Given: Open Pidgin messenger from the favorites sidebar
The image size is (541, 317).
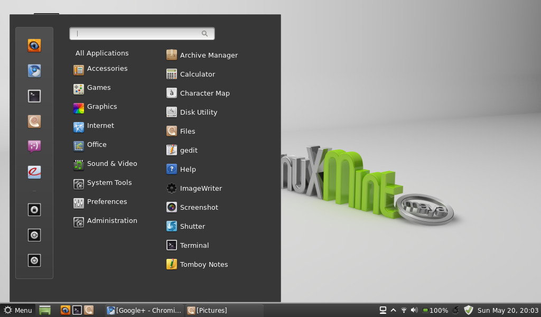Looking at the screenshot, I should [x=34, y=146].
